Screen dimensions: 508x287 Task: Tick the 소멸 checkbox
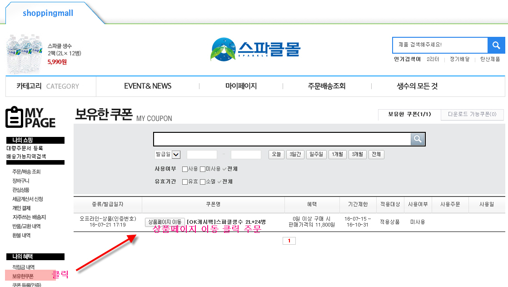tap(203, 182)
